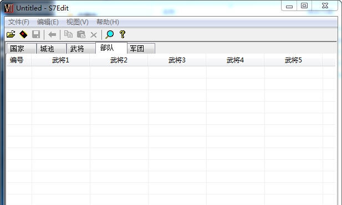Switch to the 国家 tab
The image size is (342, 205).
pos(22,49)
